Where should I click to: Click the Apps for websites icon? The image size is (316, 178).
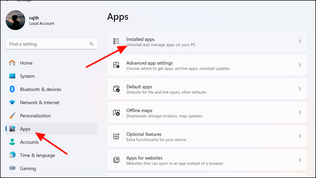(116, 160)
